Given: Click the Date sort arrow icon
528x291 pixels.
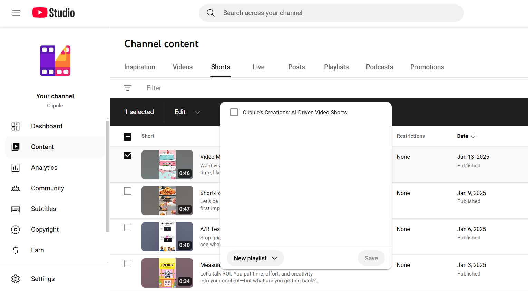Looking at the screenshot, I should coord(473,136).
